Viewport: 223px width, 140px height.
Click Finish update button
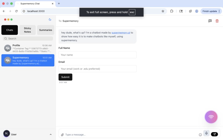[x=210, y=11]
